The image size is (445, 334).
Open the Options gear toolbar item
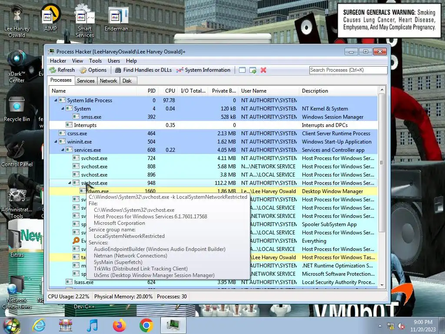(93, 70)
